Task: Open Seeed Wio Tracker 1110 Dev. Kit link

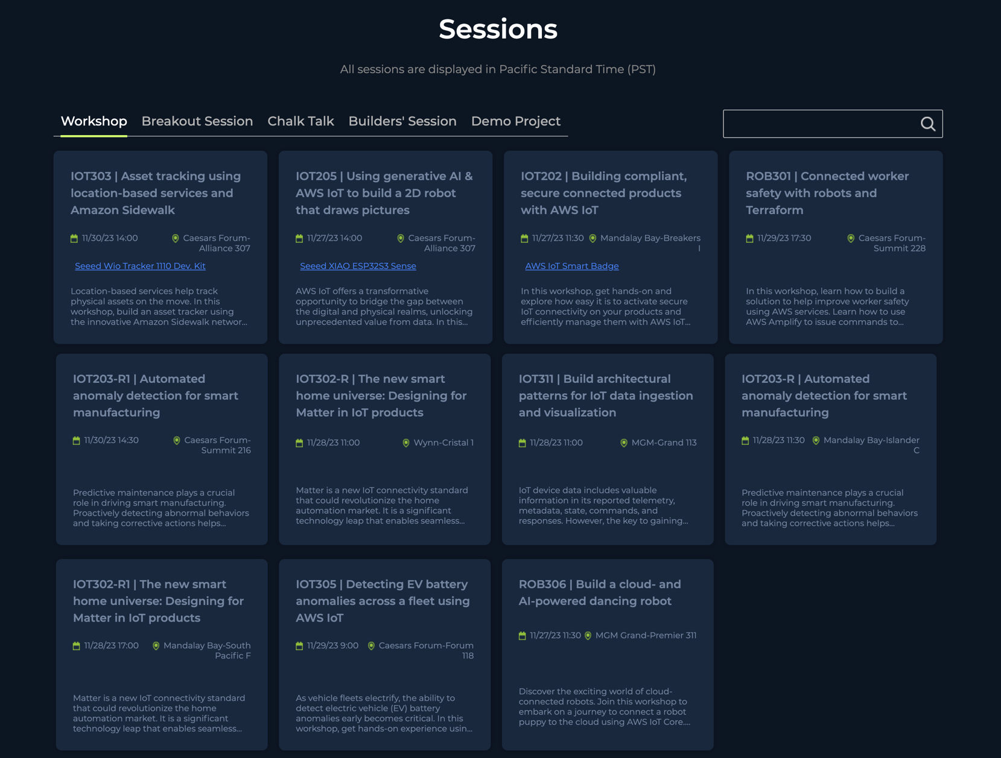Action: 140,266
